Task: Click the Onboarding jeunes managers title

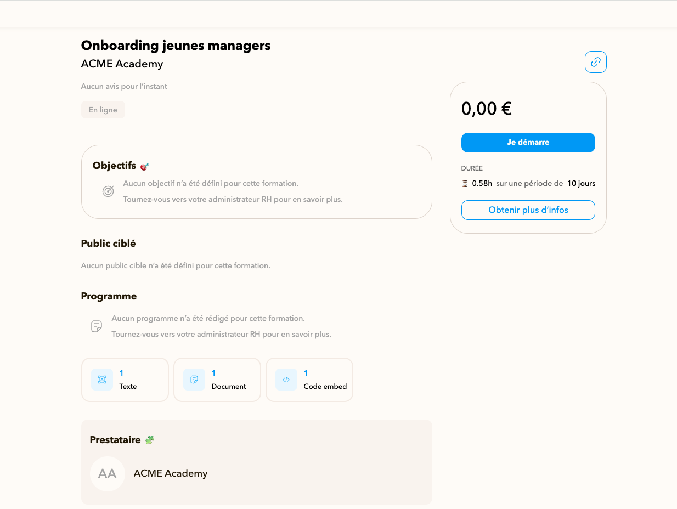Action: 176,46
